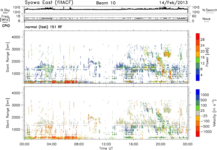
Task: Click the "16:00" time tick label
Action: pyautogui.click(x=133, y=144)
